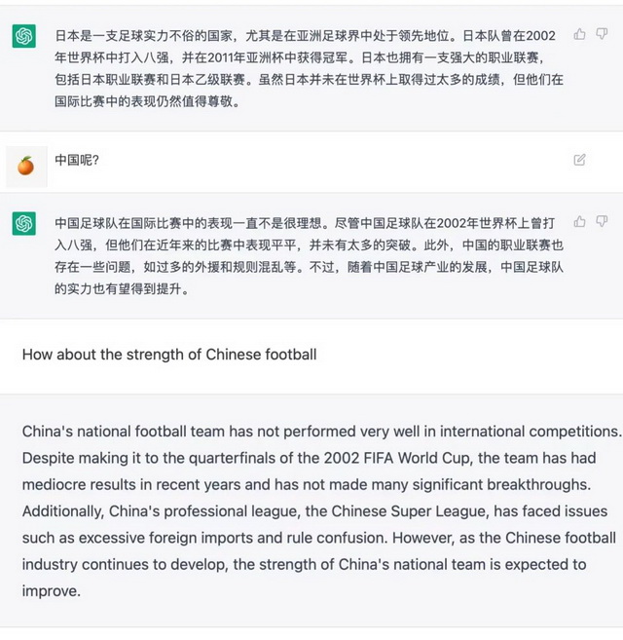
Task: Click the final word "improve."
Action: (x=51, y=590)
